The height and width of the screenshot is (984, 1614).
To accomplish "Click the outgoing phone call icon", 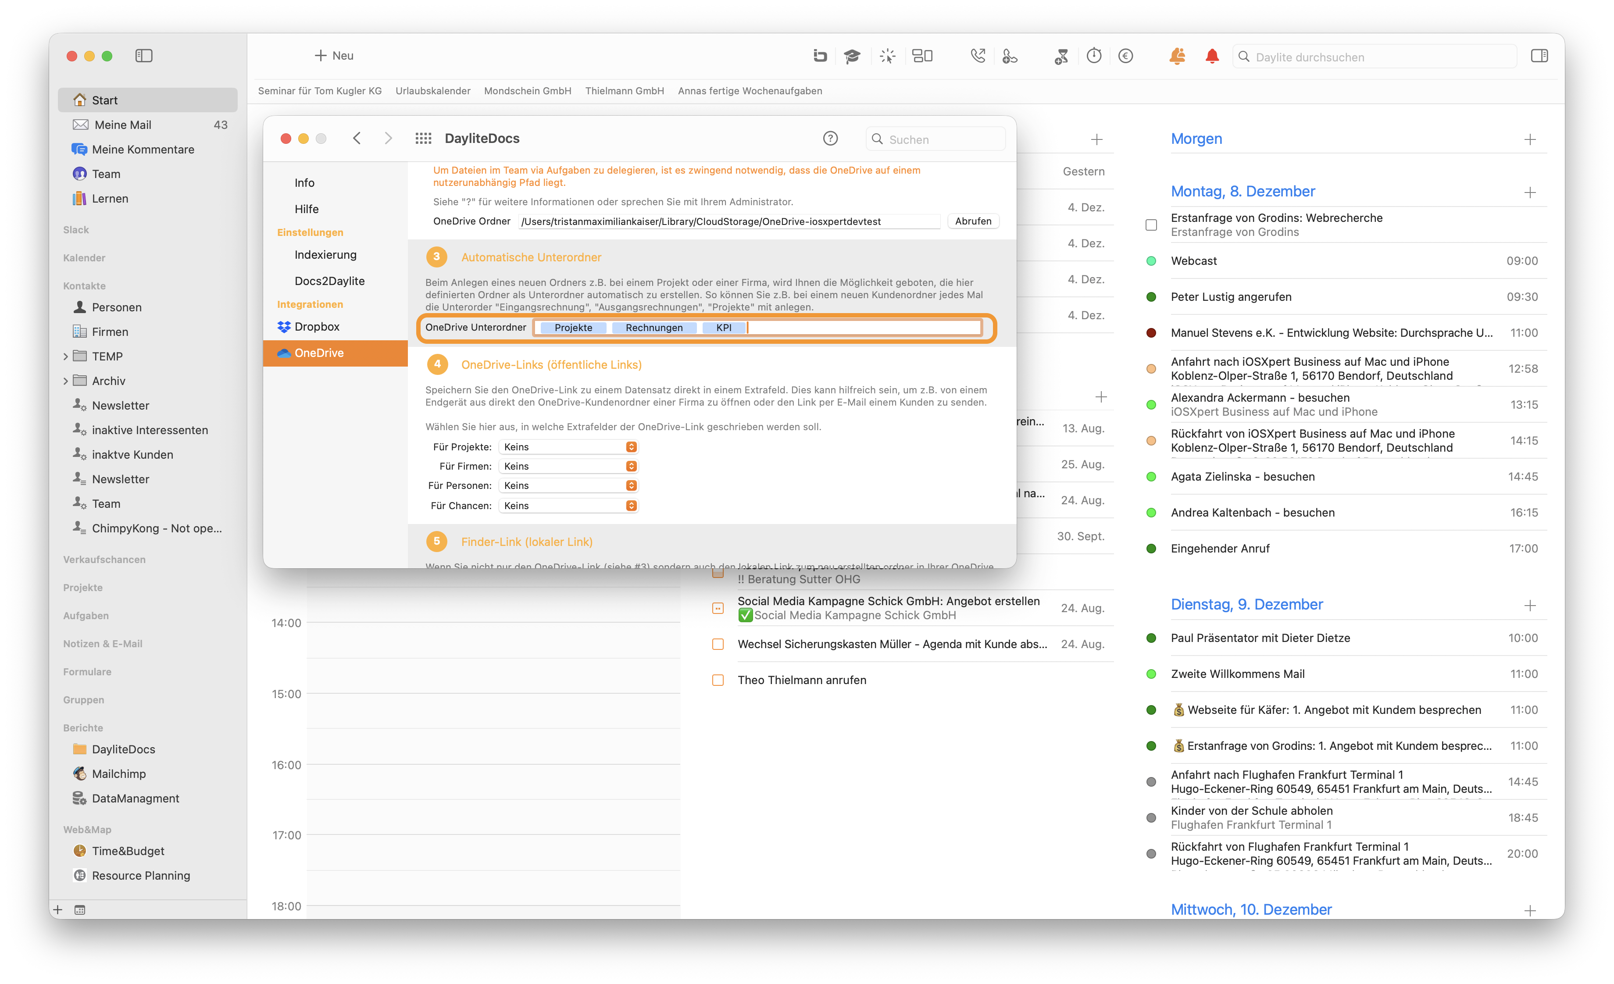I will [977, 56].
